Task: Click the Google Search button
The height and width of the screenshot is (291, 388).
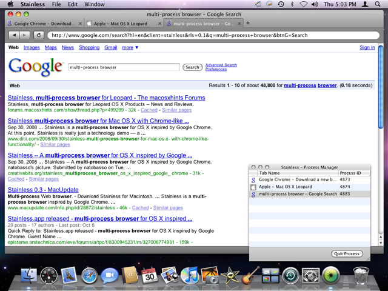Action: click(192, 67)
